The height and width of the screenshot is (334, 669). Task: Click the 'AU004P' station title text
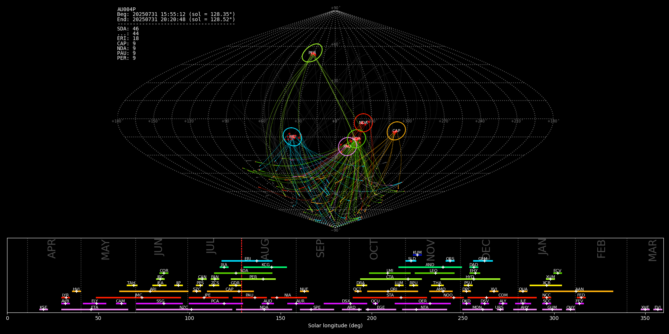pyautogui.click(x=126, y=10)
